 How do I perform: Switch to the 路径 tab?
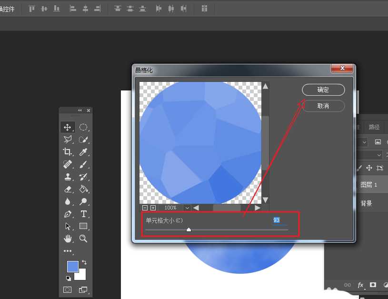[x=374, y=127]
